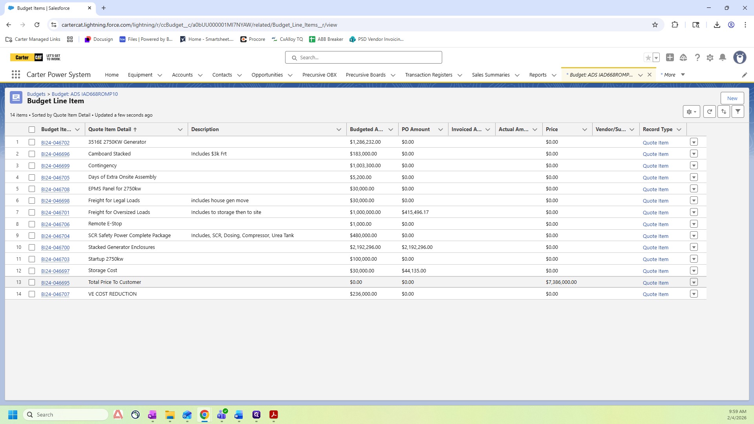This screenshot has width=754, height=424.
Task: Open budget item BI24-046701 link
Action: (x=55, y=213)
